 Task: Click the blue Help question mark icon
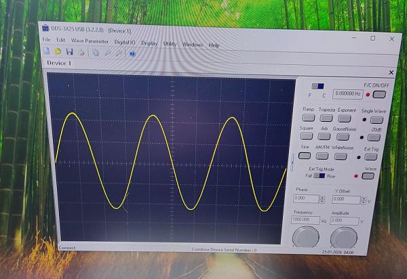pos(132,52)
